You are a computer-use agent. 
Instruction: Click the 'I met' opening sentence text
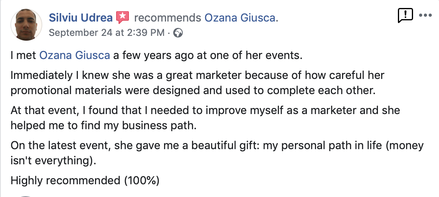click(x=24, y=55)
